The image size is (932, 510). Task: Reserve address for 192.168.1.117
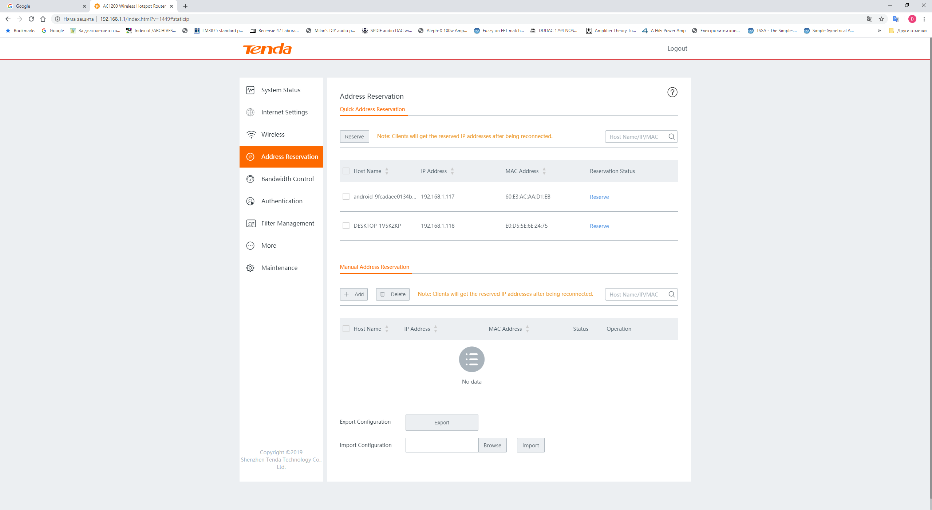(x=599, y=197)
